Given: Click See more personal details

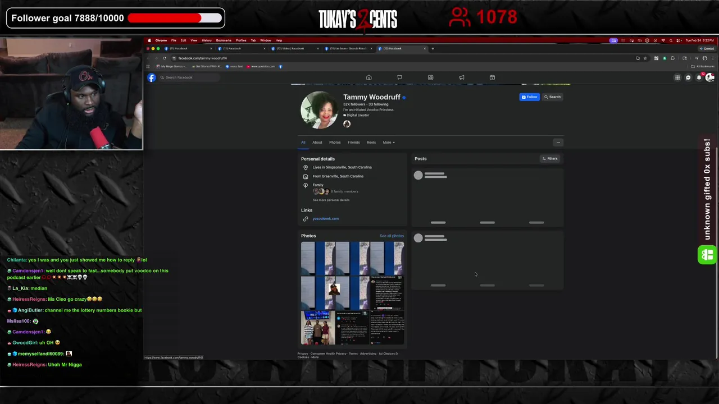Looking at the screenshot, I should point(331,200).
